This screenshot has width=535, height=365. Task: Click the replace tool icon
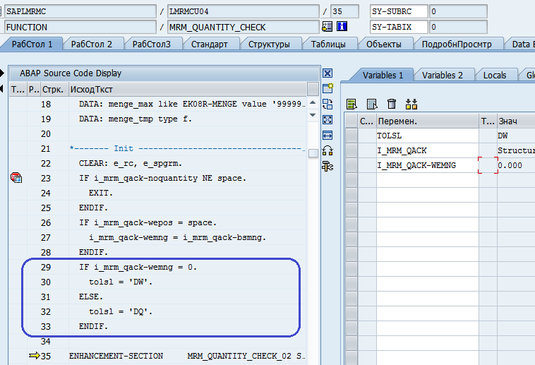coord(327,104)
